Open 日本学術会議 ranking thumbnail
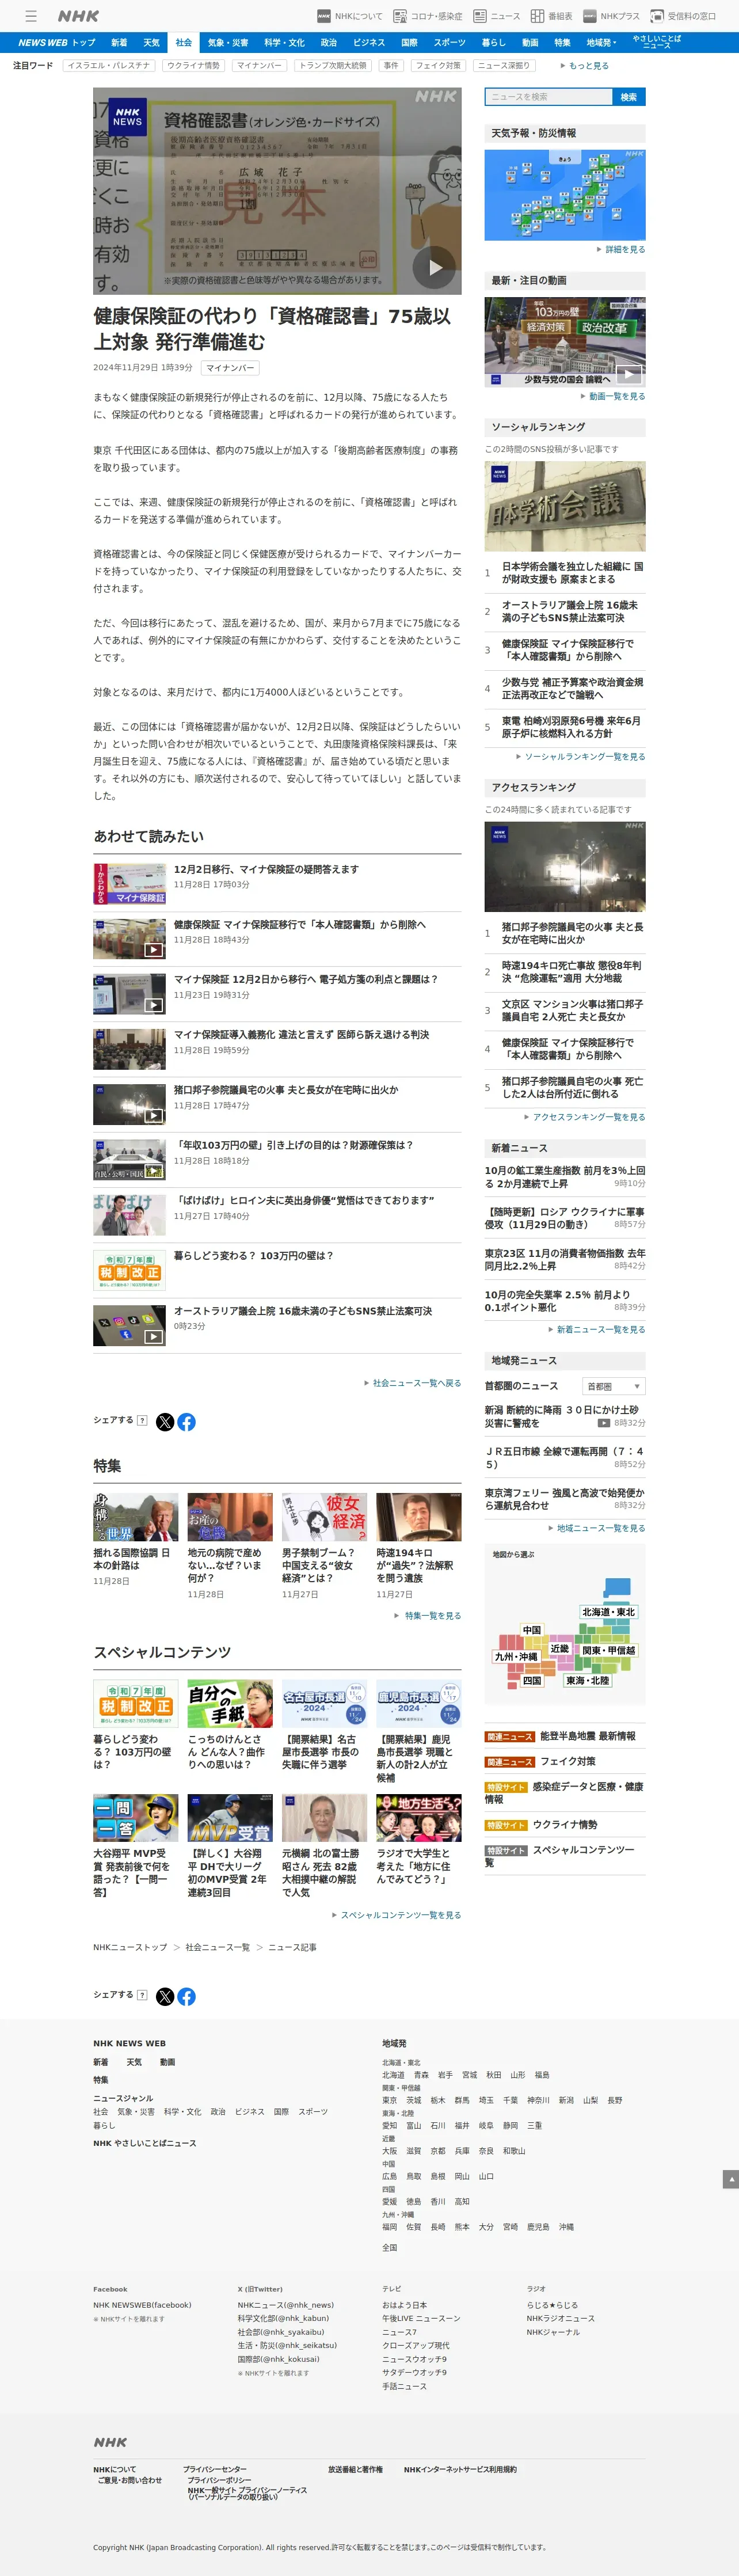 [565, 507]
